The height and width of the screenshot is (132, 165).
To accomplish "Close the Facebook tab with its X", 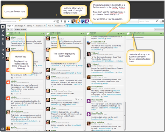I will (x=64, y=26).
